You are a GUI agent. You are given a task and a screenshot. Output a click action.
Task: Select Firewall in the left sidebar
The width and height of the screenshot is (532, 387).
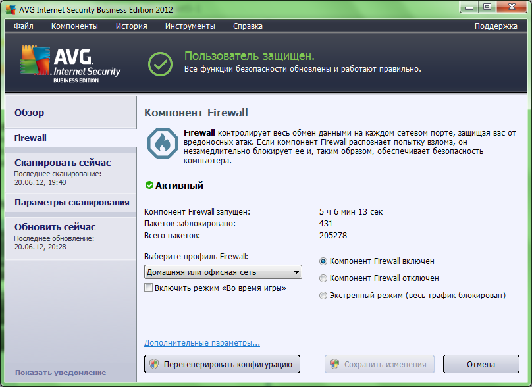(x=71, y=138)
